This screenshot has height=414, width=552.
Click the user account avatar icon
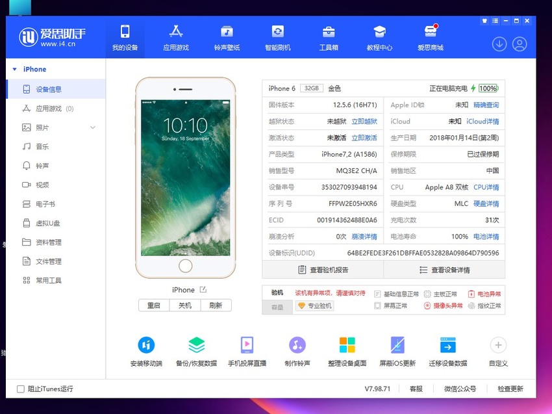click(x=520, y=44)
